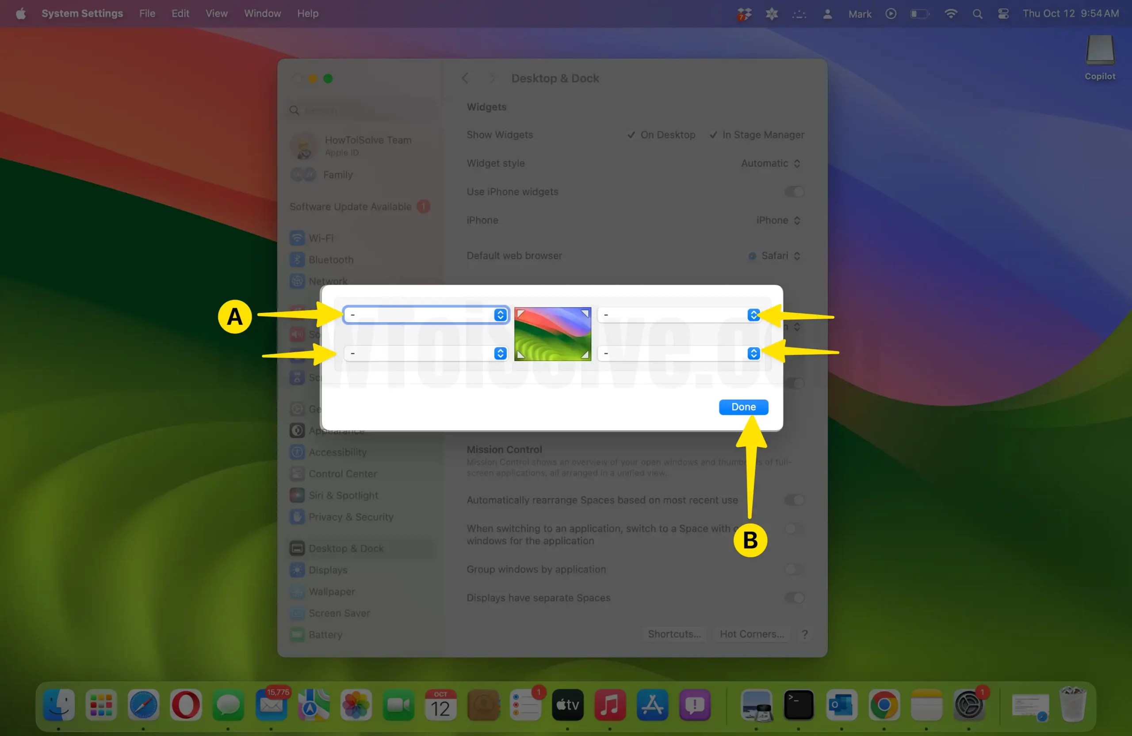1132x736 pixels.
Task: Turn off Displays have separate Spaces
Action: tap(793, 598)
